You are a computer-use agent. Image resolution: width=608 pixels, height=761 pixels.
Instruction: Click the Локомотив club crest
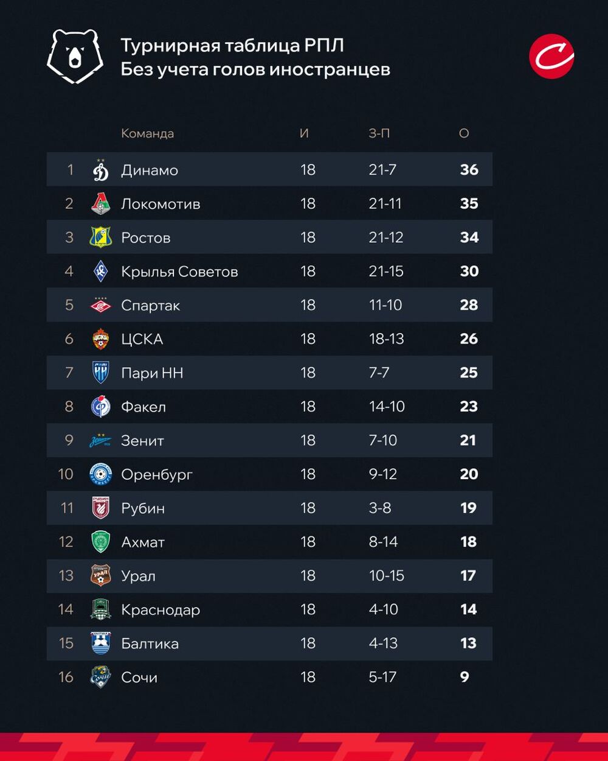(x=101, y=204)
